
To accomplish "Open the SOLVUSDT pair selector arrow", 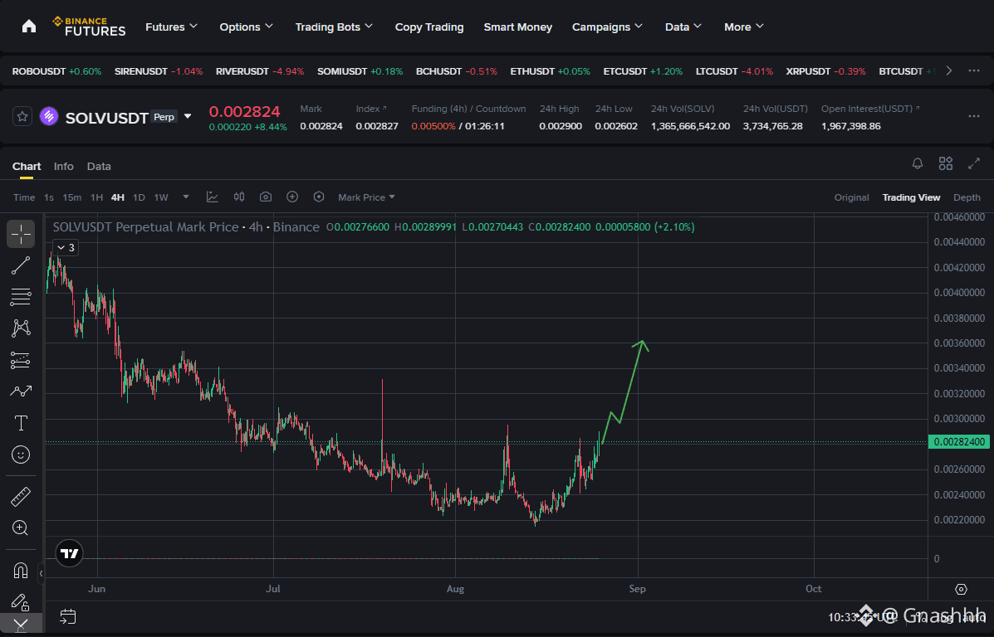I will 188,116.
